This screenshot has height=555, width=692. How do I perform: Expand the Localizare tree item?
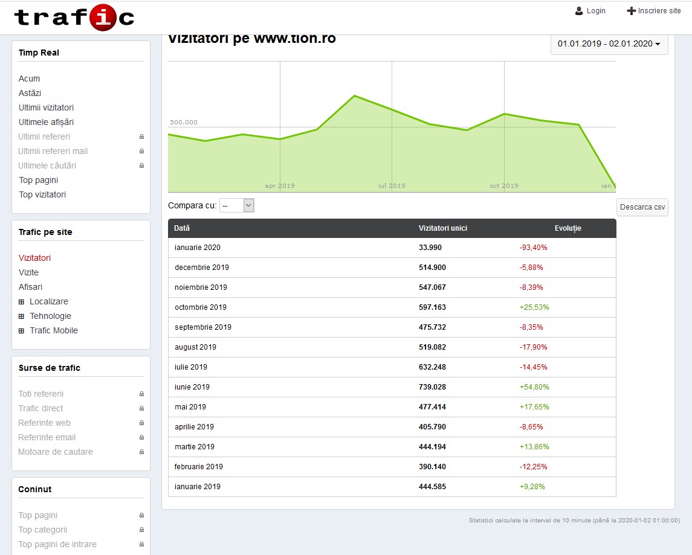point(22,301)
